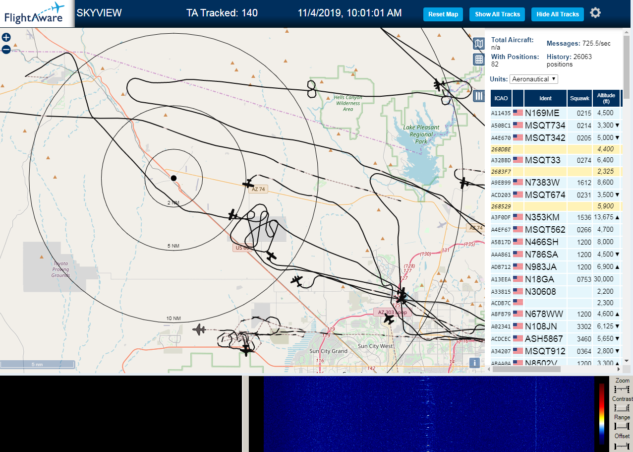Select the N678WW aircraft row
This screenshot has height=452, width=633.
pos(555,314)
